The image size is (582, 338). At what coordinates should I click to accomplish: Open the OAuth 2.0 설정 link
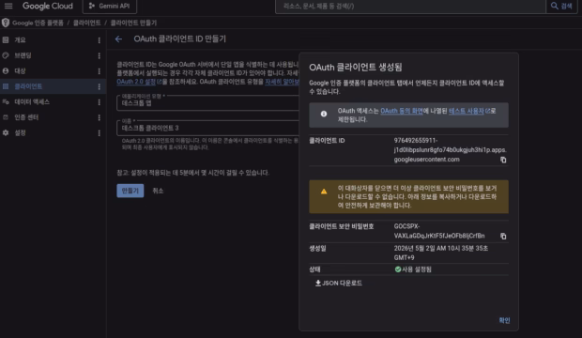[x=139, y=82]
